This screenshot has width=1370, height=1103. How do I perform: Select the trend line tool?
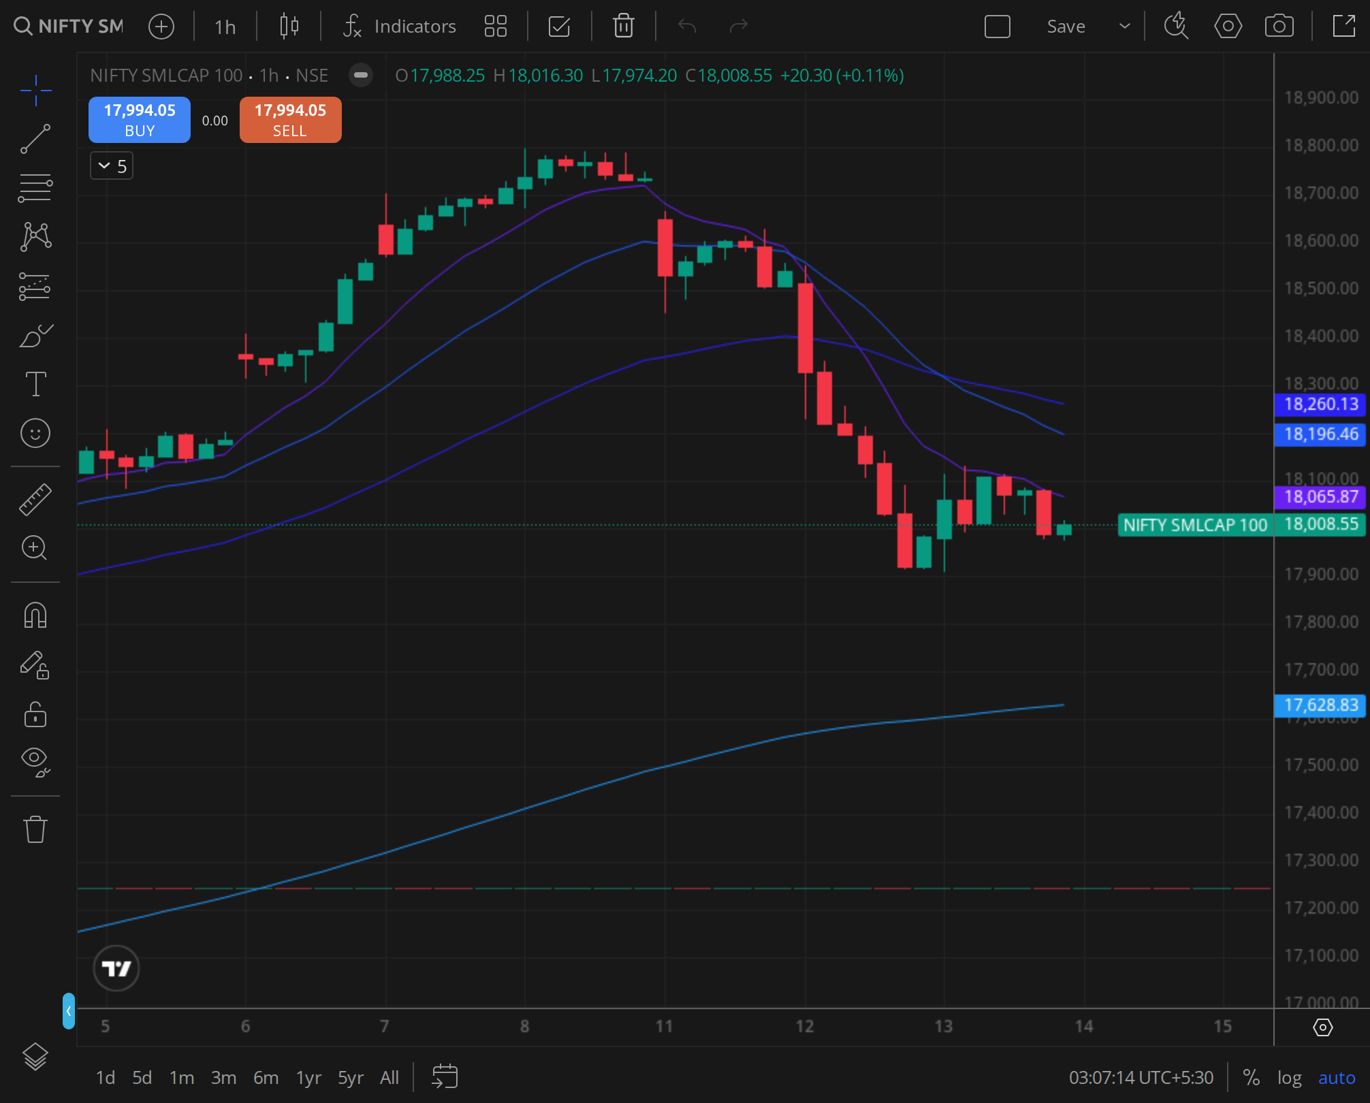click(35, 139)
